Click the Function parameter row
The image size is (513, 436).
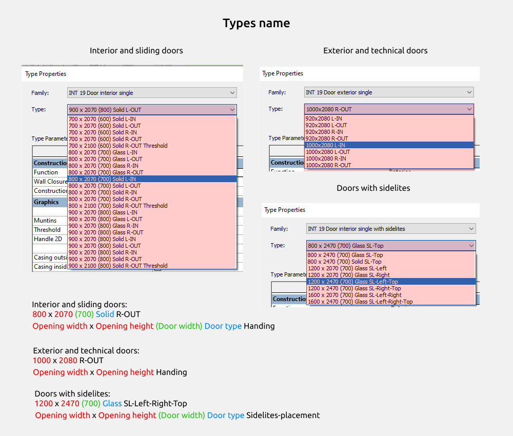(x=50, y=172)
